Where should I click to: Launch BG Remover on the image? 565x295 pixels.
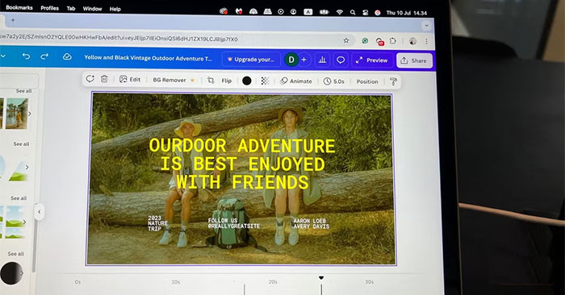tap(174, 80)
